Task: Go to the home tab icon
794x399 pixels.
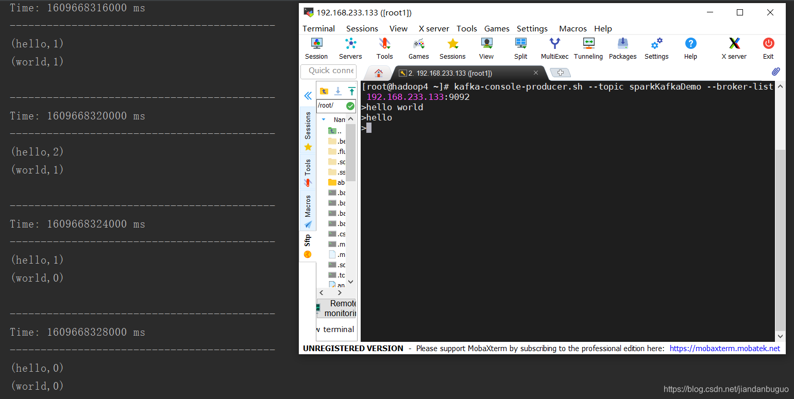Action: click(379, 73)
